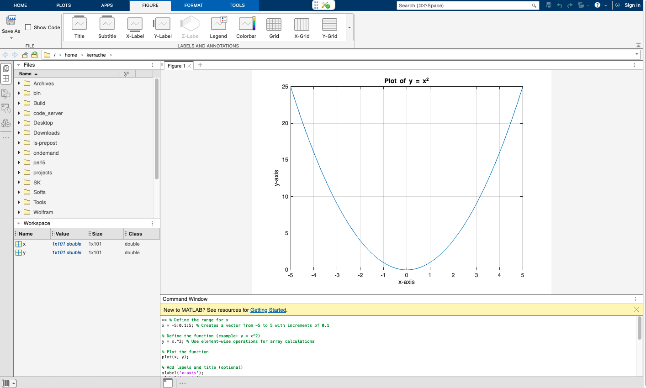Expand the Archives folder
Screen dimensions: 646x388
pyautogui.click(x=19, y=84)
